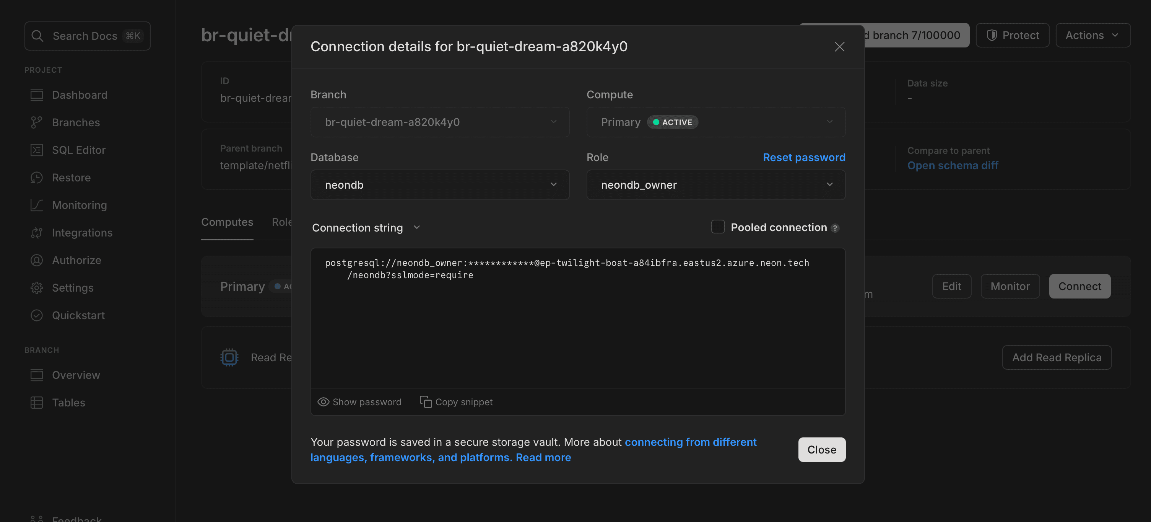Screen dimensions: 1151x522
Task: Open Monitoring via the chart icon
Action: [37, 205]
